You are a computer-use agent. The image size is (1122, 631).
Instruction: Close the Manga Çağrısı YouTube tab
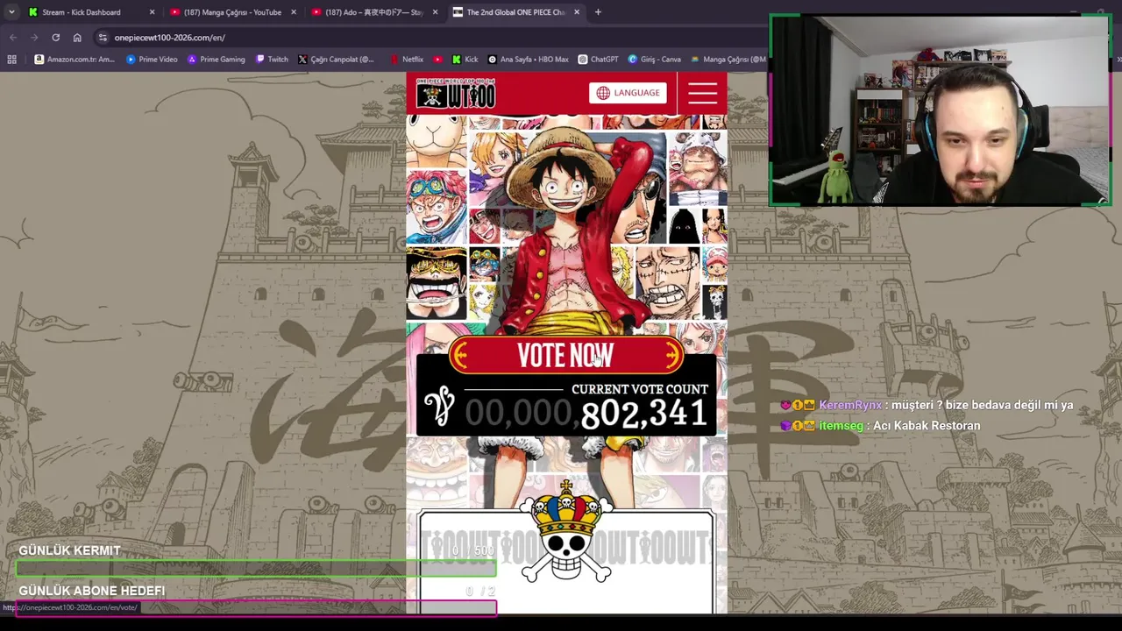click(x=293, y=12)
